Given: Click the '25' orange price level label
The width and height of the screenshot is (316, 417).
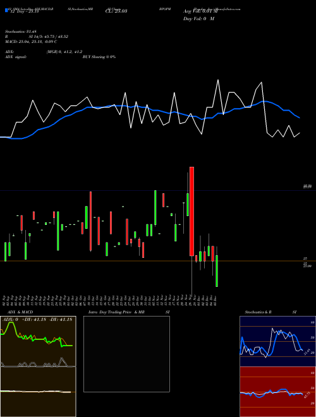Looking at the screenshot, I should [305, 258].
